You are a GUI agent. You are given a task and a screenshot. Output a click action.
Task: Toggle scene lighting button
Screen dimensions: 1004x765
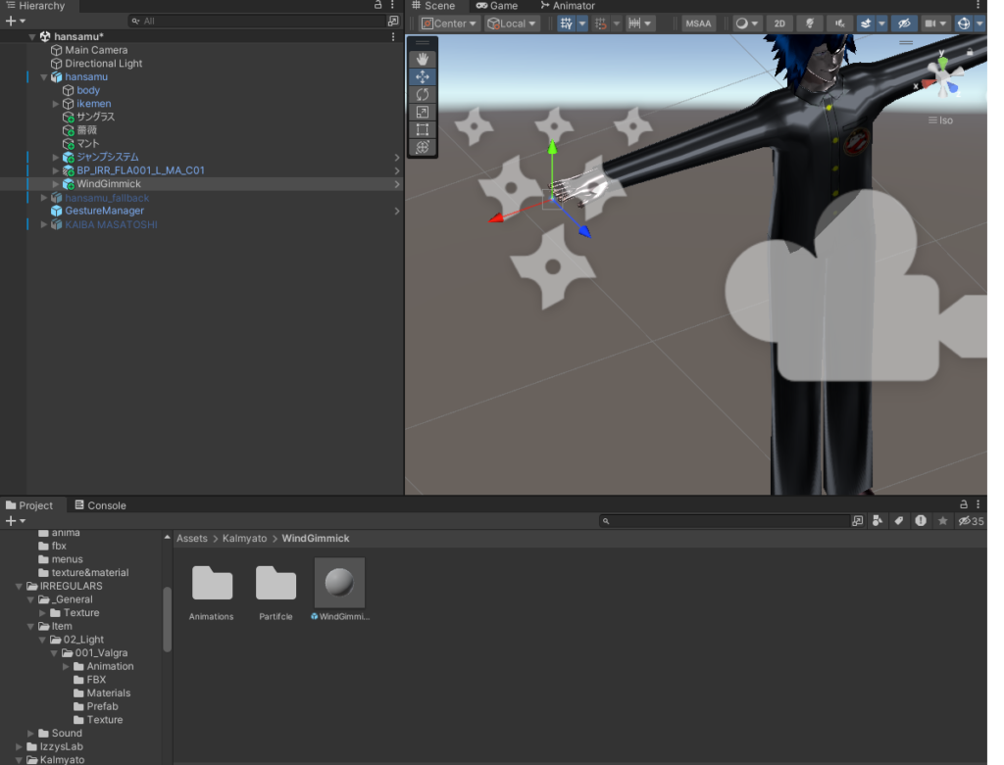pyautogui.click(x=810, y=24)
